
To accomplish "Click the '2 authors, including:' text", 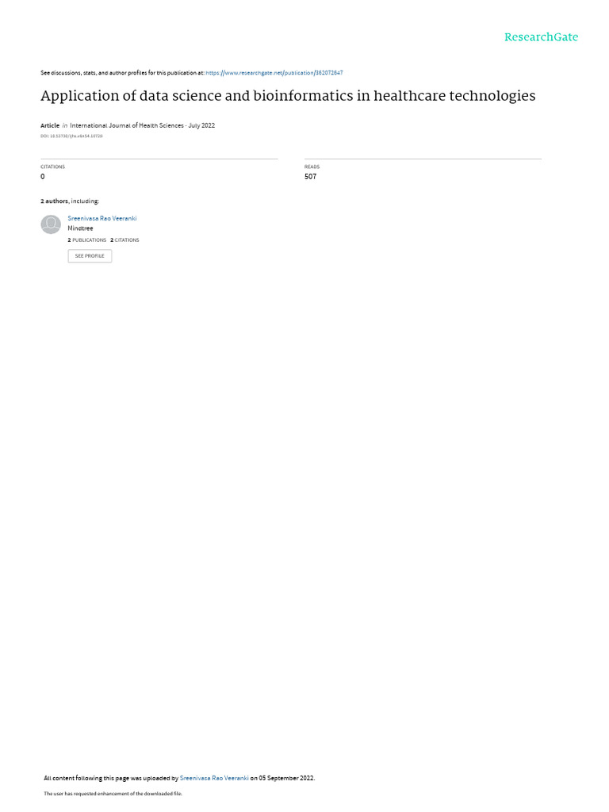I will click(70, 201).
